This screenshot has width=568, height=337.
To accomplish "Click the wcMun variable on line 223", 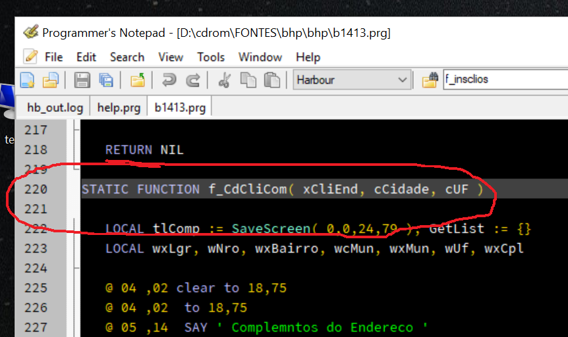I will [x=354, y=249].
